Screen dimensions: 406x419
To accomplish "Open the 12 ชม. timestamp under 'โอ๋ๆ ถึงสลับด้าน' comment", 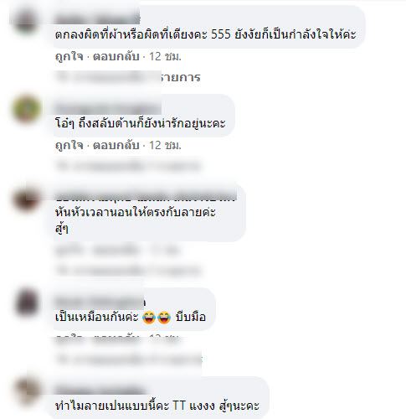I will point(165,145).
